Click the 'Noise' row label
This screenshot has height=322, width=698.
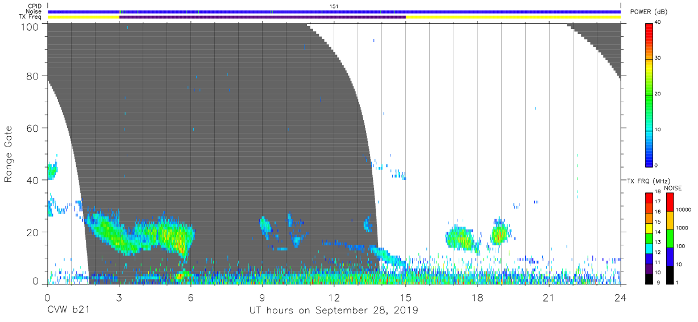33,11
